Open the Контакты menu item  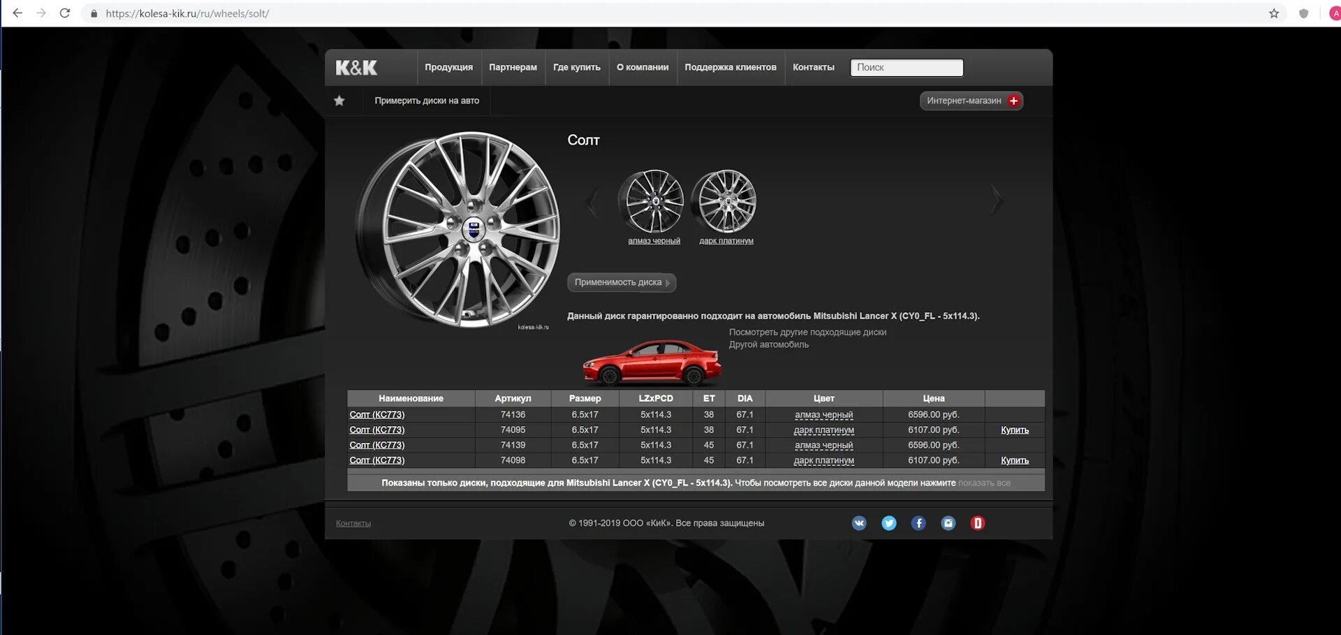(x=814, y=68)
